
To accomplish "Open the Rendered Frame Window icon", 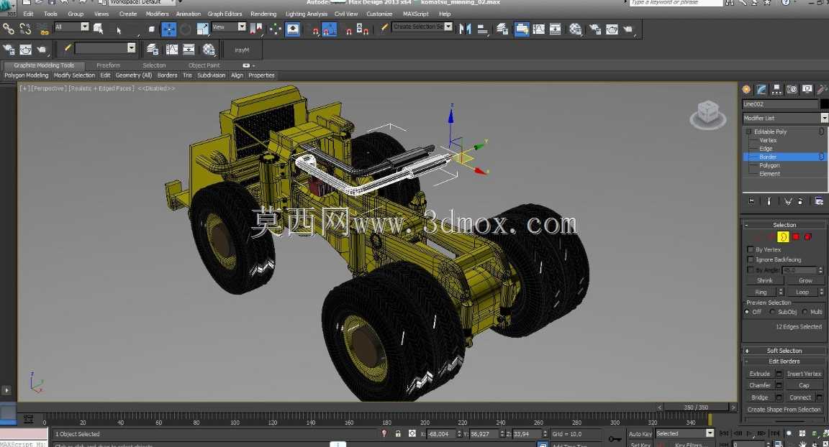I will pos(612,29).
